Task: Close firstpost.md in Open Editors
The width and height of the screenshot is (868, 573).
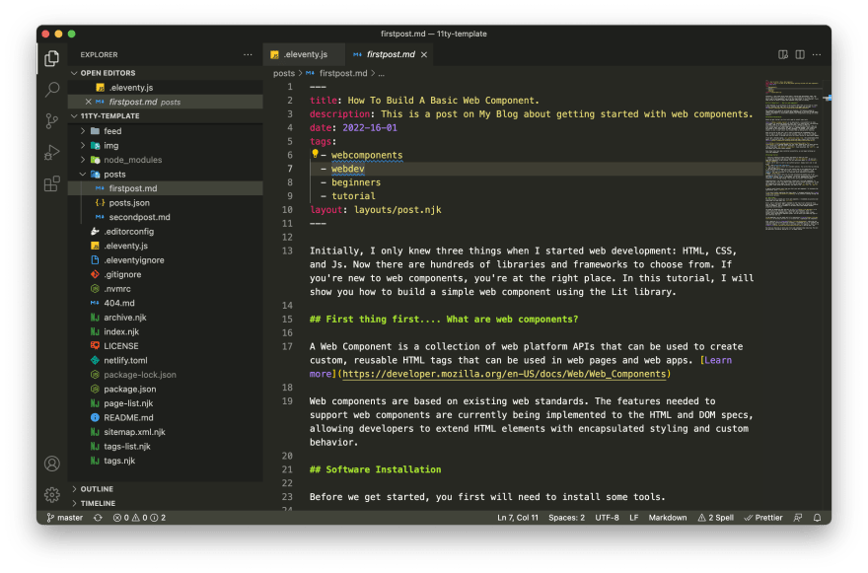Action: 88,102
